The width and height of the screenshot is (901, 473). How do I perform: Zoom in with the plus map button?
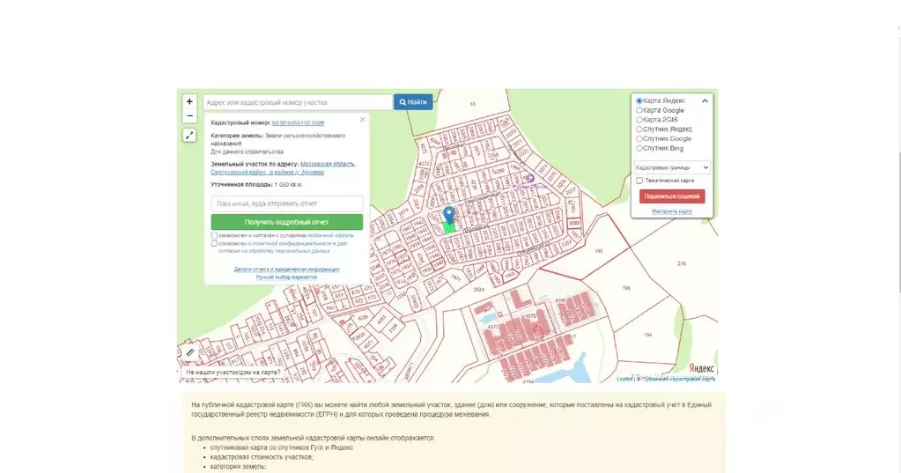click(x=189, y=101)
